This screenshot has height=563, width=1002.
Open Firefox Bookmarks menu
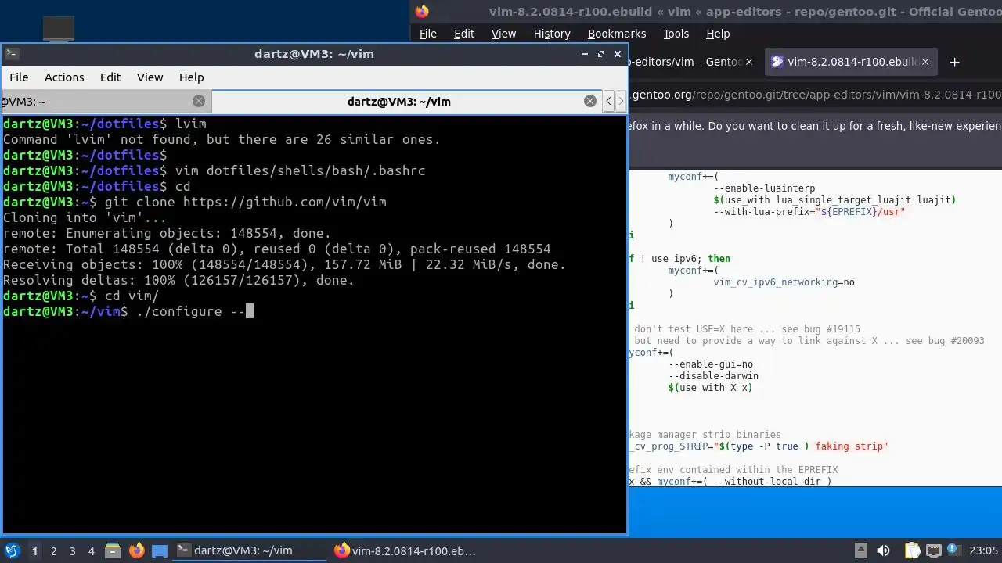[x=617, y=34]
